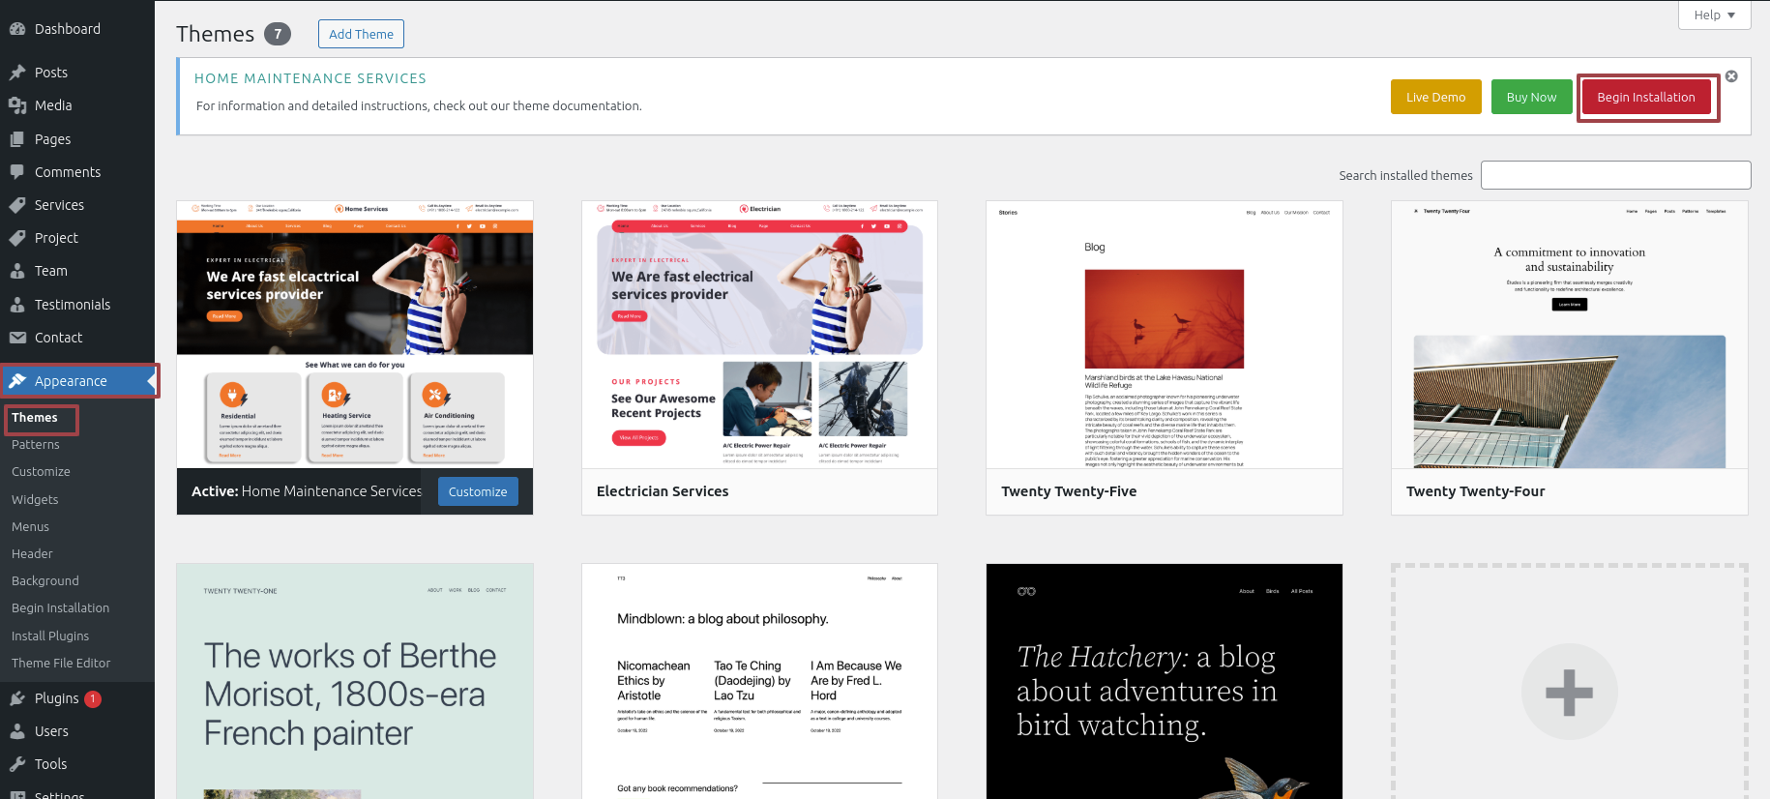Open the Customize submenu item
Viewport: 1770px width, 799px height.
tap(41, 472)
